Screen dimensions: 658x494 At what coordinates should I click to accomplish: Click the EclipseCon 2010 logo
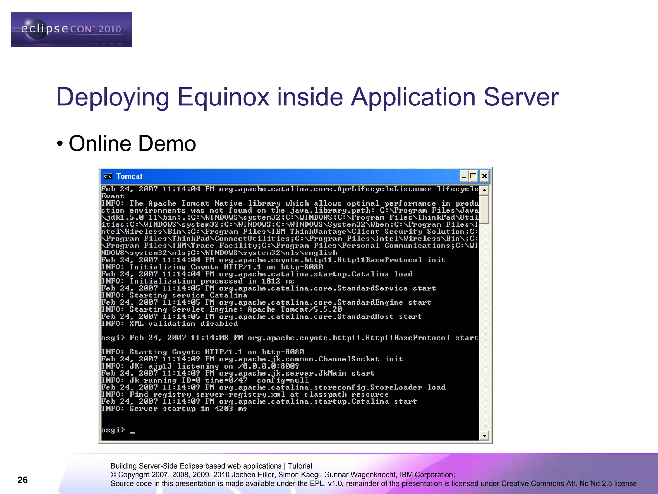point(71,30)
